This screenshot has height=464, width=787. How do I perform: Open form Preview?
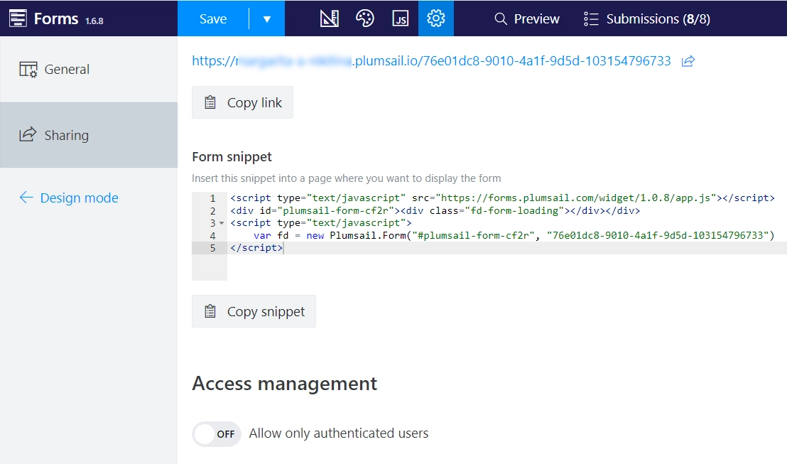526,19
